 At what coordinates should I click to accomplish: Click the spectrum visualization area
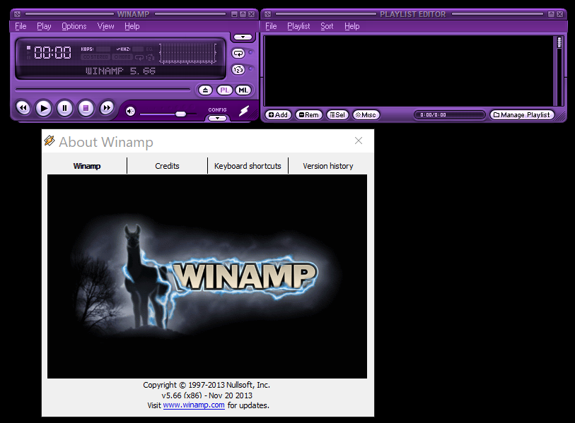pyautogui.click(x=187, y=54)
